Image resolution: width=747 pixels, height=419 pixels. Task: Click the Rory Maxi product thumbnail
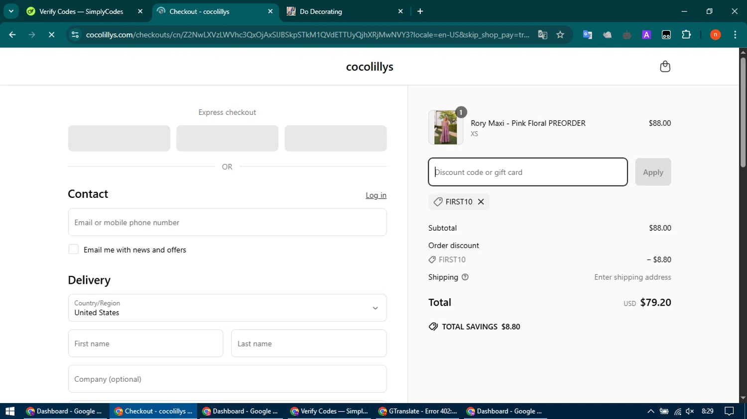(x=446, y=128)
